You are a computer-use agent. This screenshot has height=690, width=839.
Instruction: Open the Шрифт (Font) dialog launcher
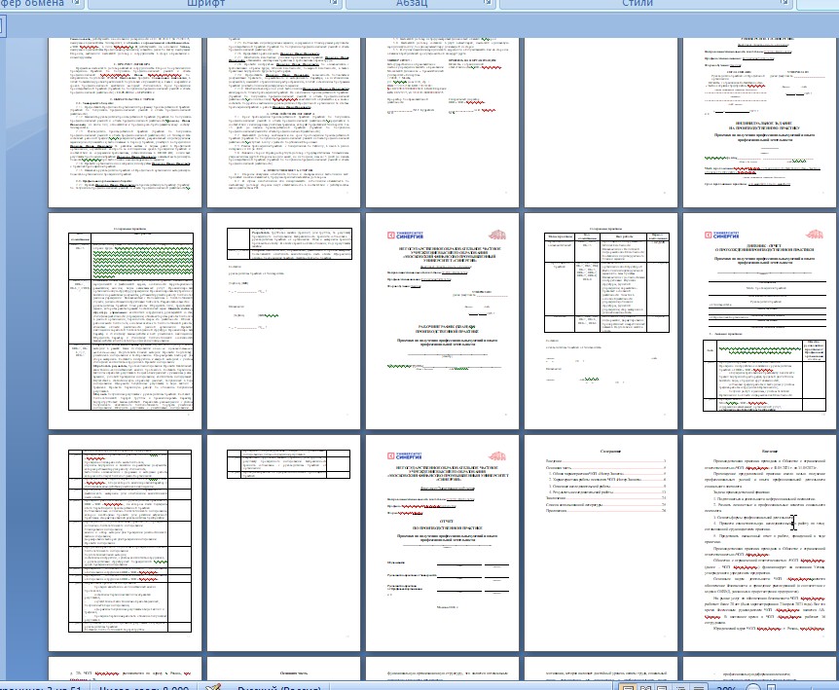pyautogui.click(x=333, y=5)
